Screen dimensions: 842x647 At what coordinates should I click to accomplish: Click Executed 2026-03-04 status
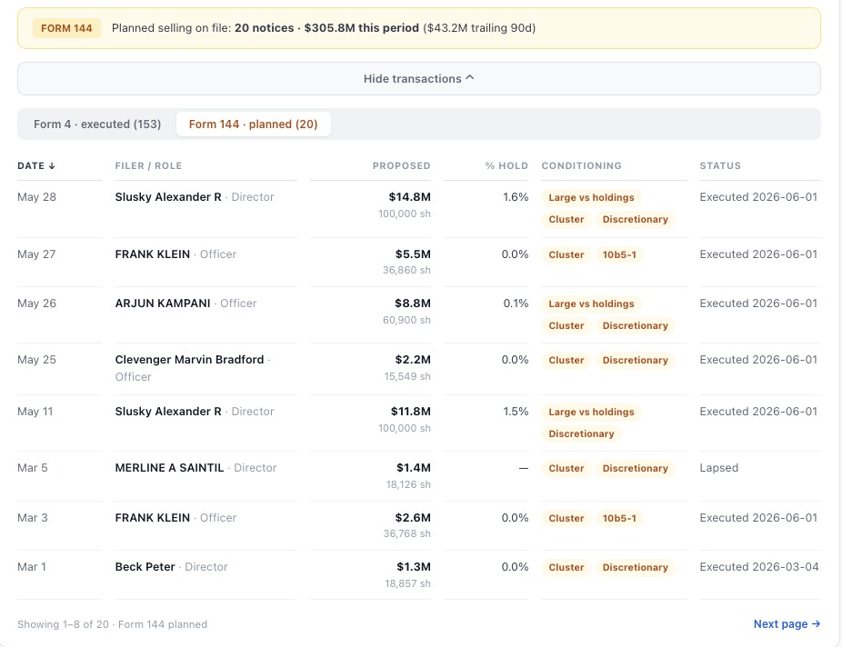point(759,567)
